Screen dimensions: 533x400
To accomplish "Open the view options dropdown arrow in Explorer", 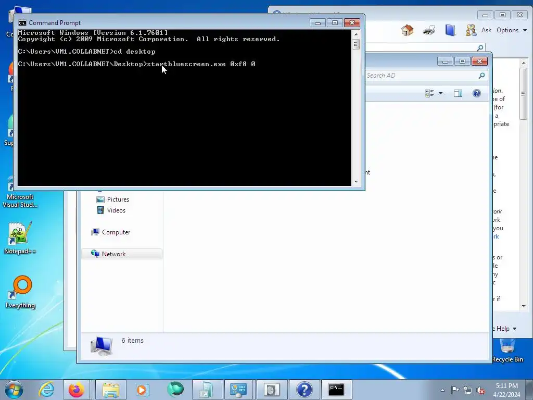I will [x=440, y=93].
